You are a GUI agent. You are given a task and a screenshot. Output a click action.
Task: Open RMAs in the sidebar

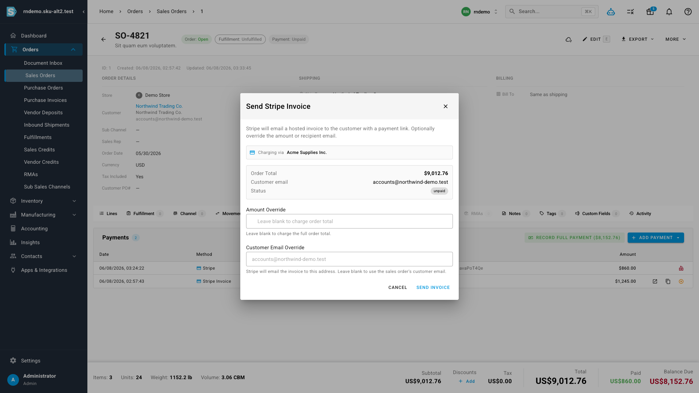click(x=31, y=174)
